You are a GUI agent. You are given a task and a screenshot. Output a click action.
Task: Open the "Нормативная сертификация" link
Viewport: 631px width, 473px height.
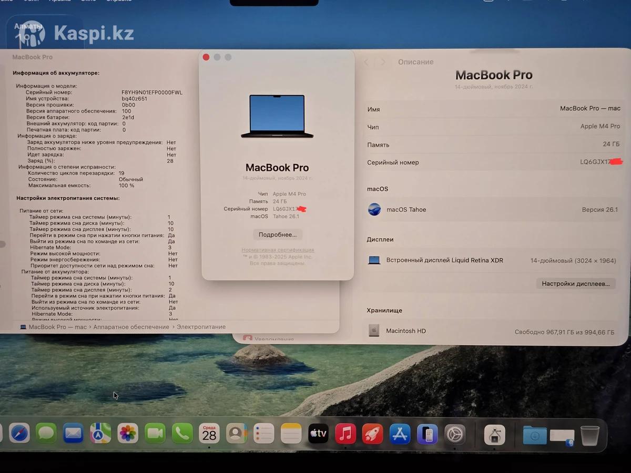pyautogui.click(x=278, y=250)
